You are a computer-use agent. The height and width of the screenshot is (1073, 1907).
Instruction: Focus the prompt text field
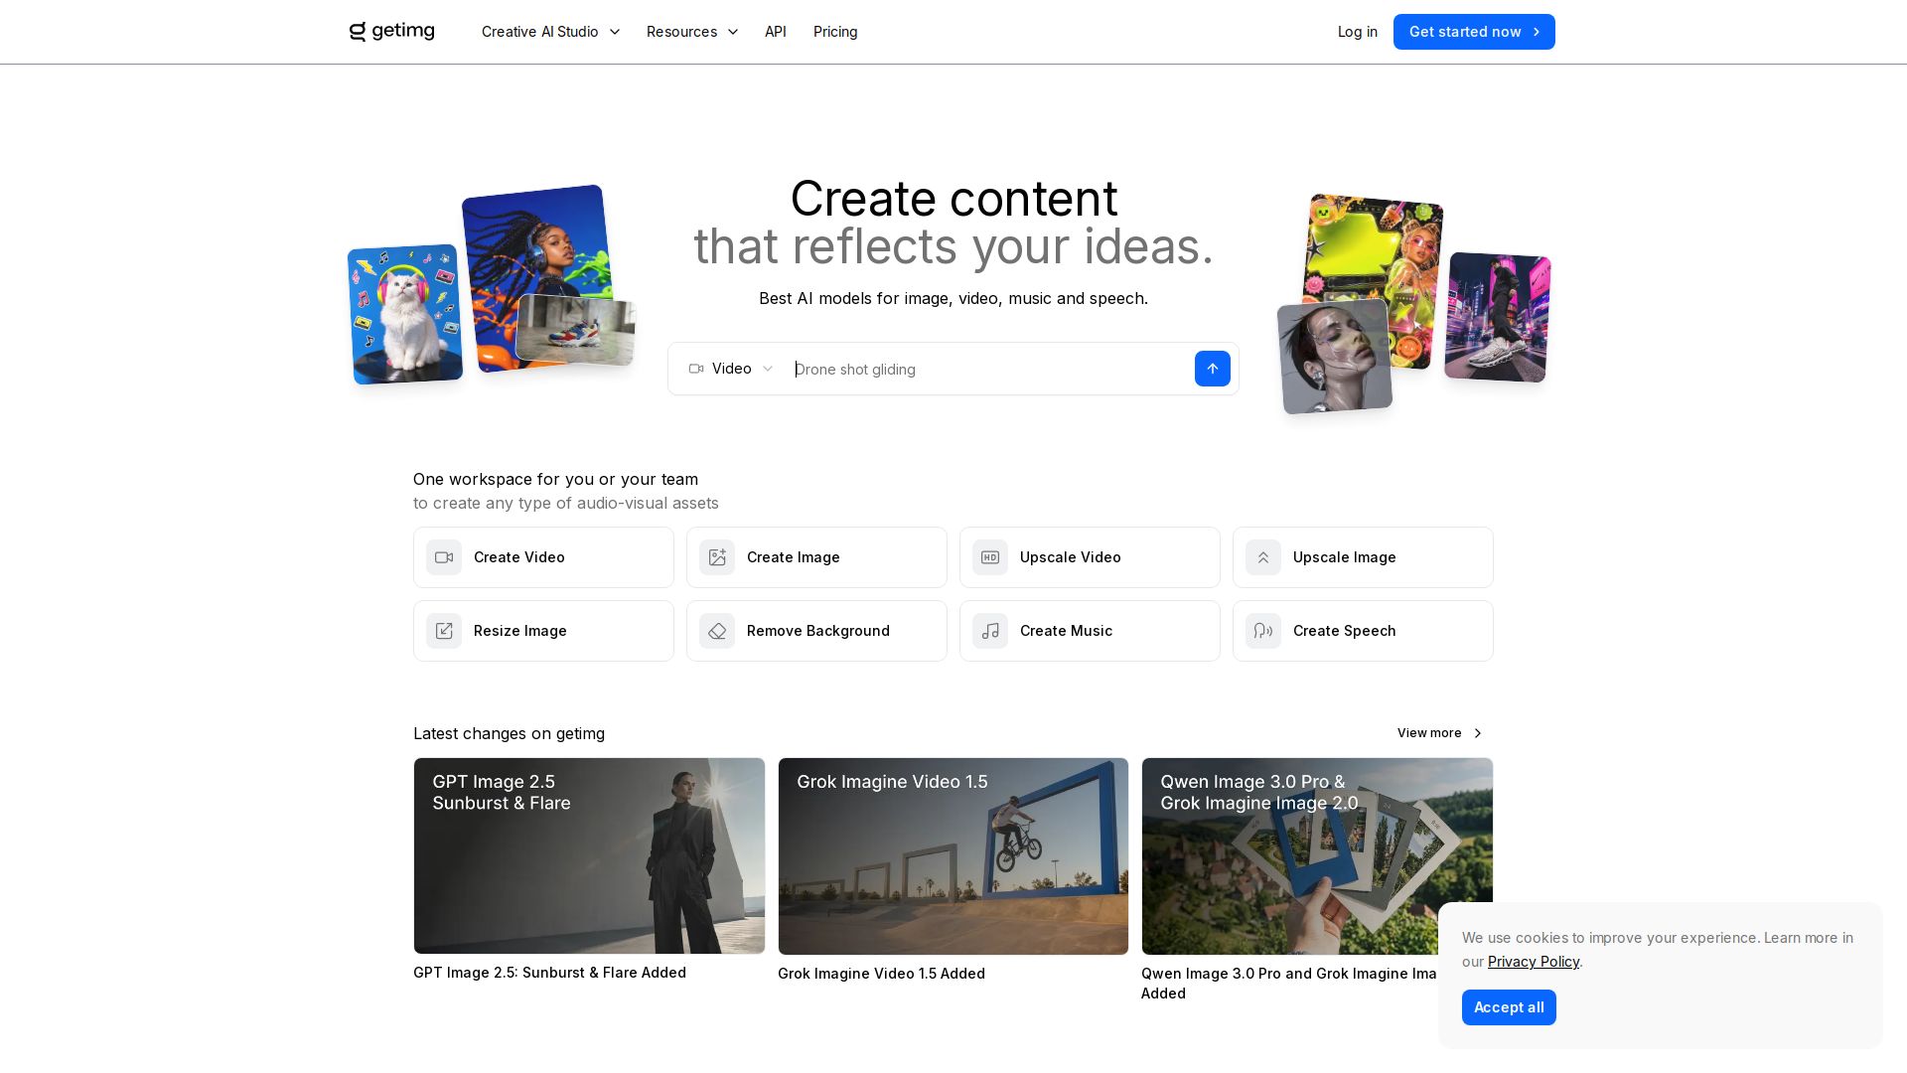click(988, 370)
